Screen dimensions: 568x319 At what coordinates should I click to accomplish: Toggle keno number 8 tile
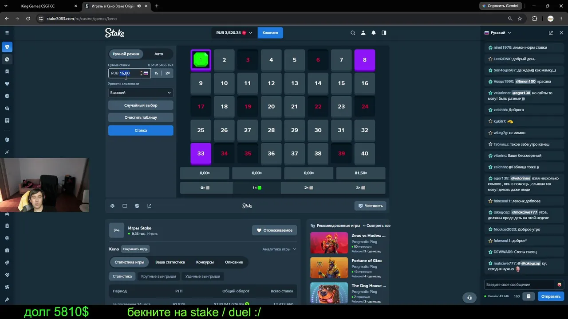tap(365, 60)
